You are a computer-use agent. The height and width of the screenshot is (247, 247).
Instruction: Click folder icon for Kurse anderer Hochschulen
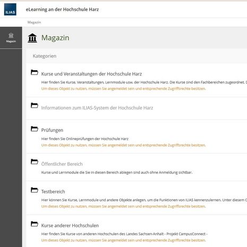35,224
